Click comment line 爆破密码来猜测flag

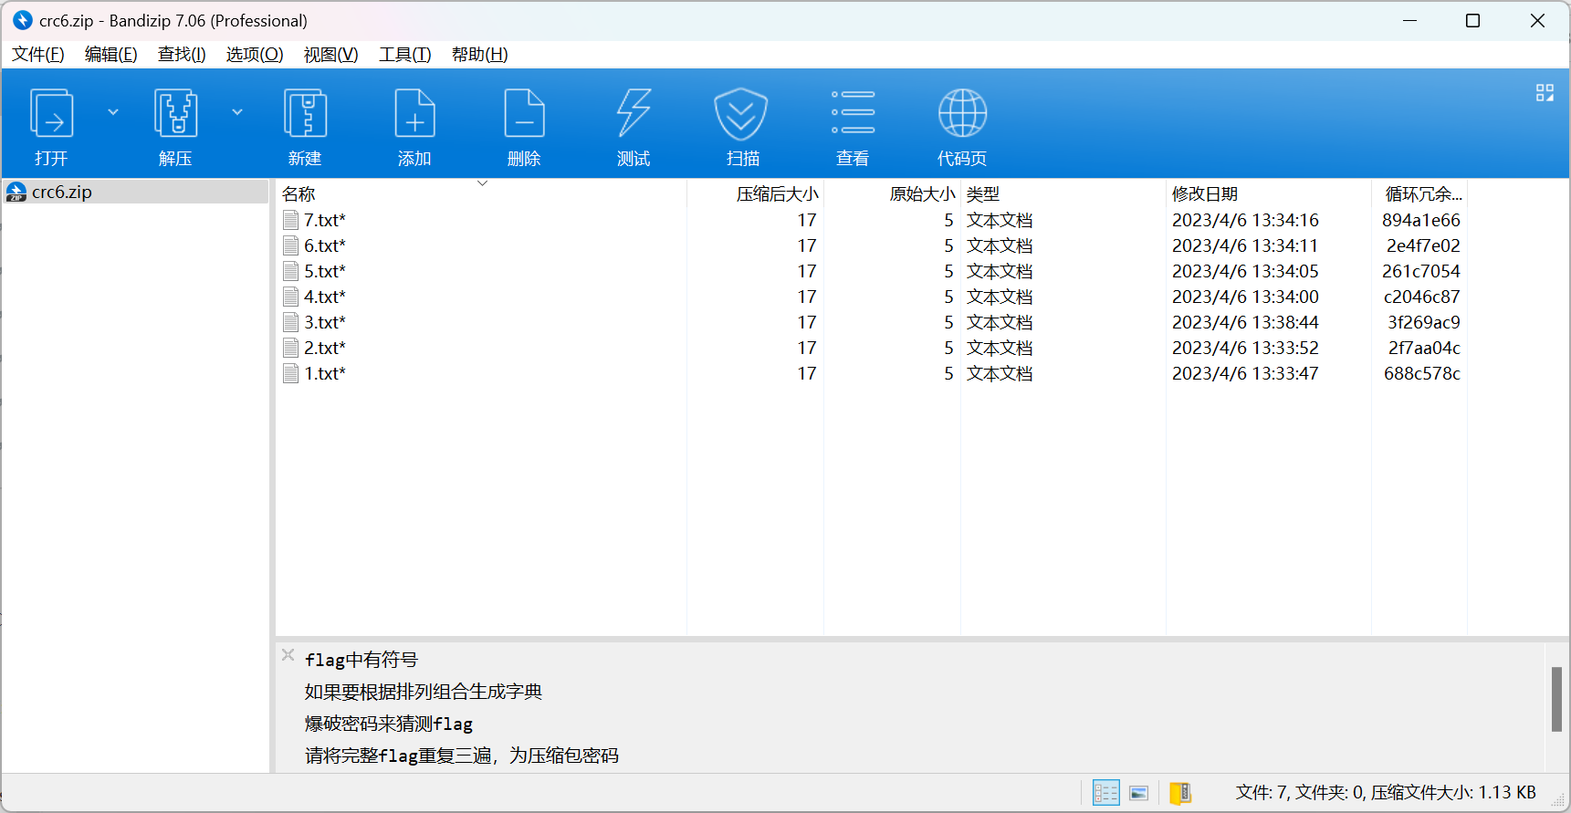coord(389,724)
